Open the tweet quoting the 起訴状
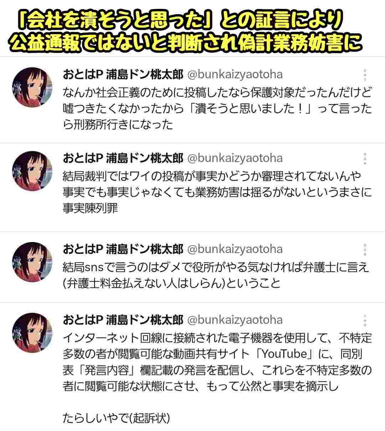Image resolution: width=385 pixels, height=431 pixels. pos(217,377)
